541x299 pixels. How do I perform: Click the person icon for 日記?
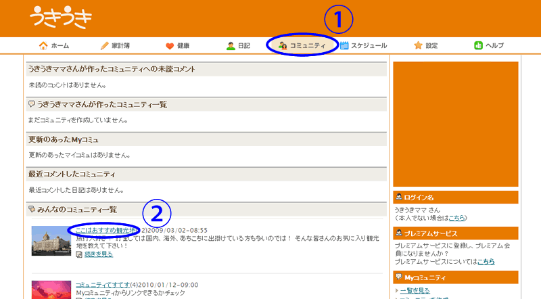pos(231,45)
